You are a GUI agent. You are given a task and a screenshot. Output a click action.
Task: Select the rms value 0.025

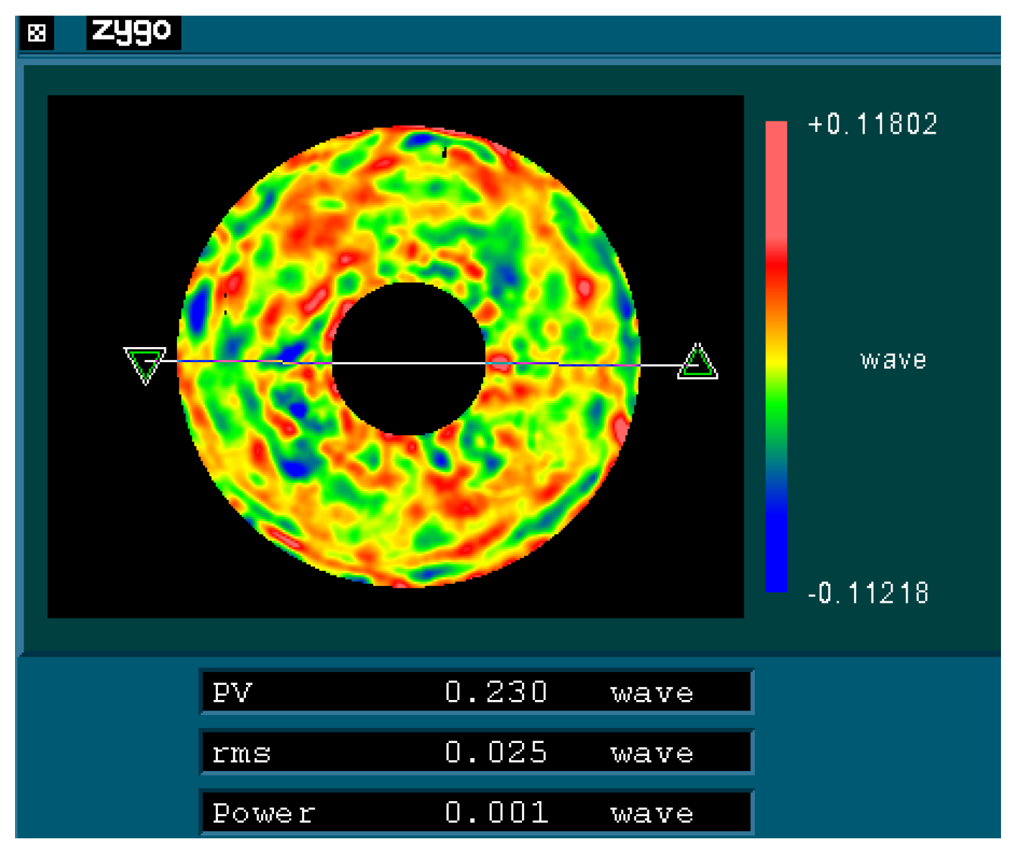pyautogui.click(x=496, y=752)
